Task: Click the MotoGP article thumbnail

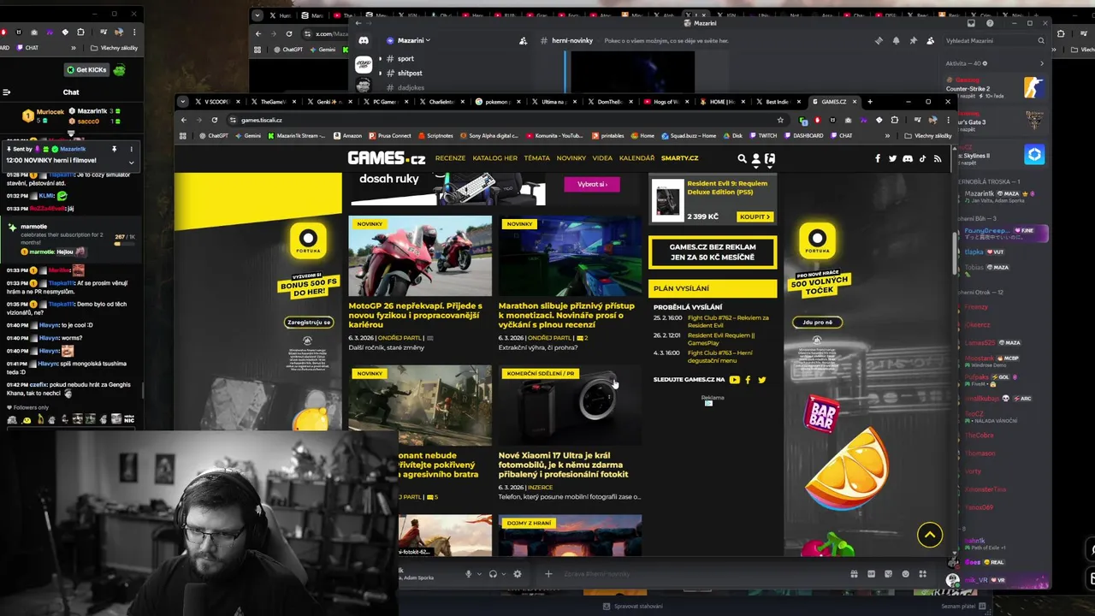Action: pos(420,257)
